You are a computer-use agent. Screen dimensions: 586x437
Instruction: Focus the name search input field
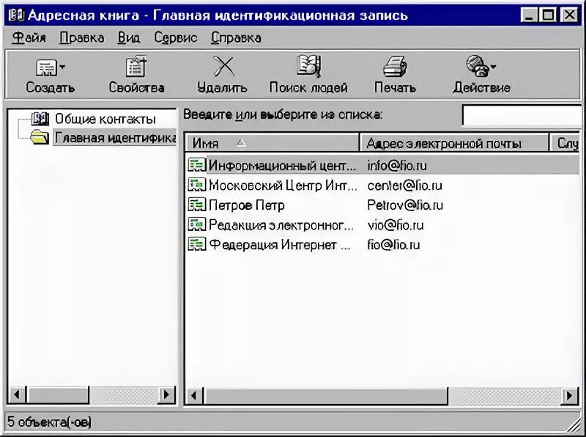tap(522, 115)
